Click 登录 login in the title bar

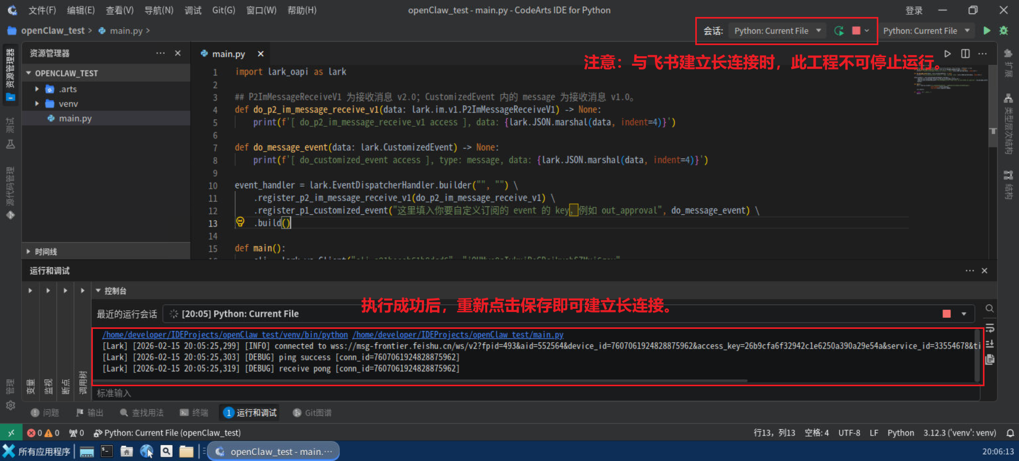(x=914, y=10)
